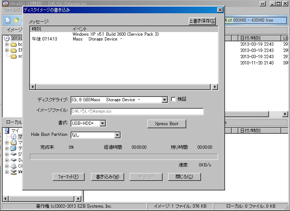This screenshot has width=290, height=211.
Task: Select file row dated 2010-11-20 21:40
Action: click(x=257, y=63)
